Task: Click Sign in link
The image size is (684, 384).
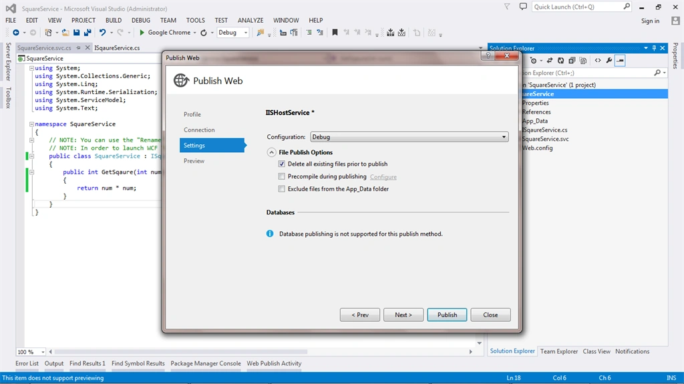Action: pos(650,21)
